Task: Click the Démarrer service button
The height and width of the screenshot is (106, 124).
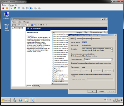Action: 76,71
